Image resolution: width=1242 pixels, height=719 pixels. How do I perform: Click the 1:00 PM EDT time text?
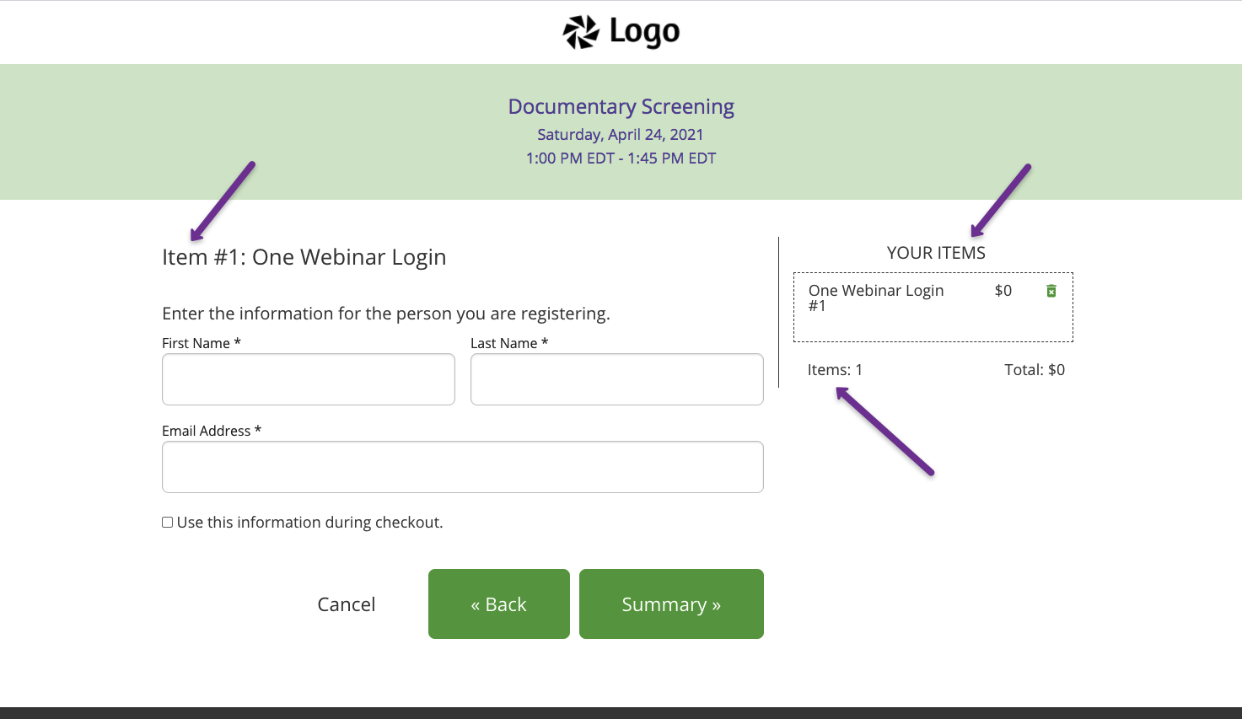point(570,158)
